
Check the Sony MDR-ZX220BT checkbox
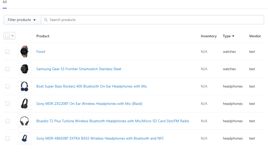click(8, 104)
